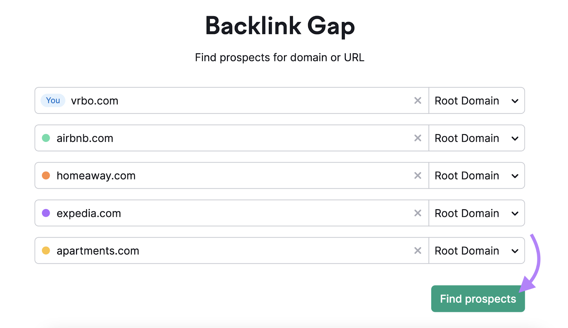Clear apartments.com from the list
568x328 pixels.
(x=417, y=251)
